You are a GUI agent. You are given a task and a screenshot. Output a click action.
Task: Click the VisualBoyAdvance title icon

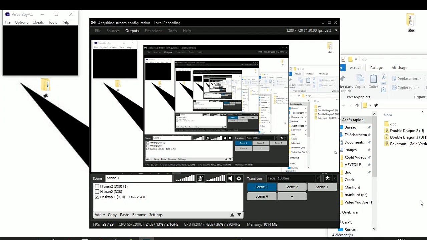(x=7, y=14)
